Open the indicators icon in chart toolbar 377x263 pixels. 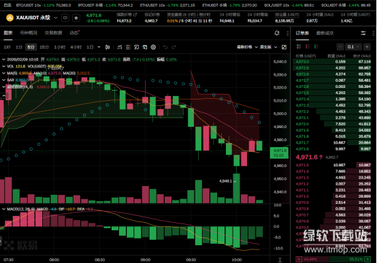tap(120, 47)
